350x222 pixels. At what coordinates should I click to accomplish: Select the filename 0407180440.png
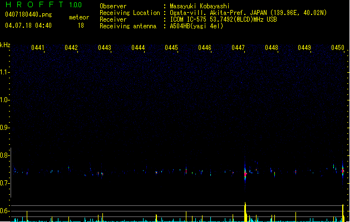tap(28, 14)
